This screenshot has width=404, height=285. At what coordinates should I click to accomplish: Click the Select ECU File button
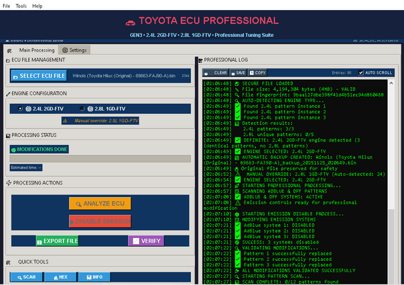(39, 76)
